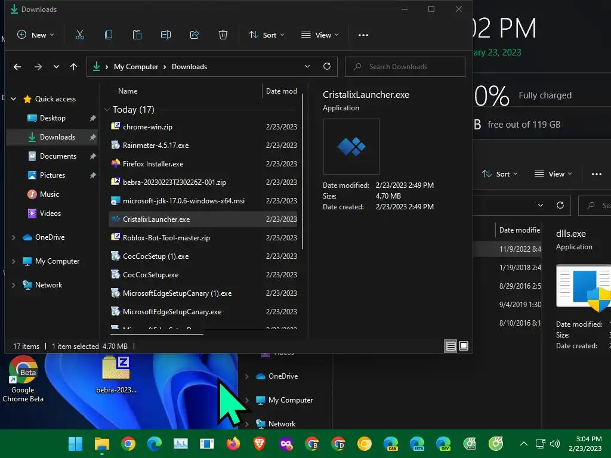Image resolution: width=611 pixels, height=458 pixels.
Task: Open clock and date in taskbar
Action: 585,444
